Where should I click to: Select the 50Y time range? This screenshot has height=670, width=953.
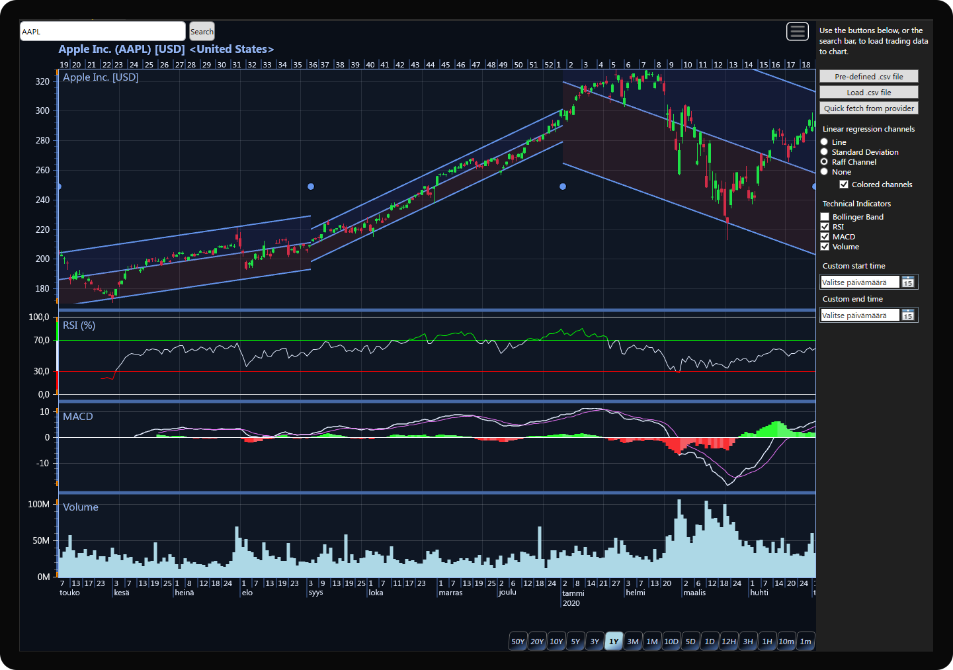coord(518,641)
